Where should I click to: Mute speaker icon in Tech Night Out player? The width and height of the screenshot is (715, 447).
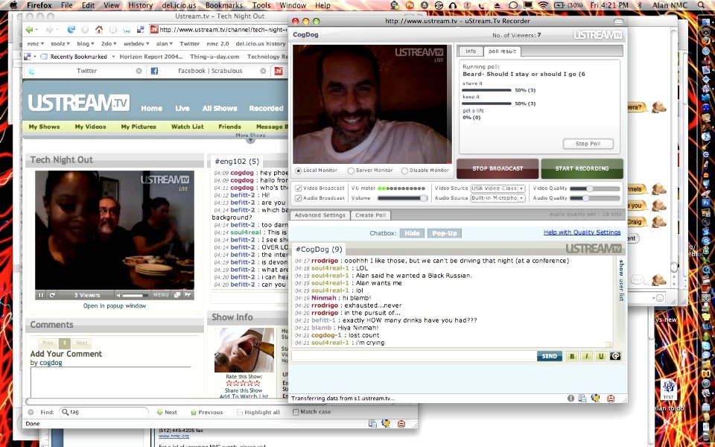coord(118,295)
